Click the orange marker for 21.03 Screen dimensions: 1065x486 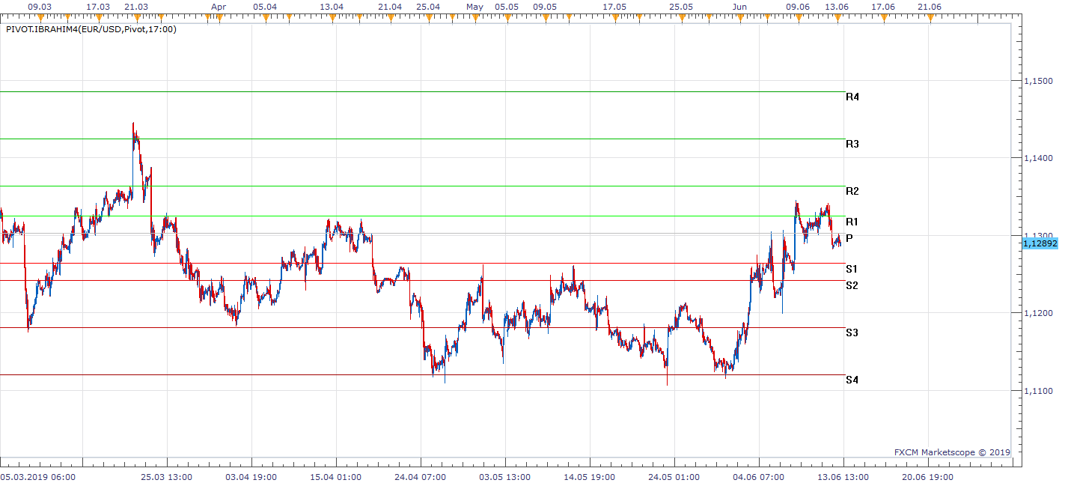pyautogui.click(x=136, y=17)
